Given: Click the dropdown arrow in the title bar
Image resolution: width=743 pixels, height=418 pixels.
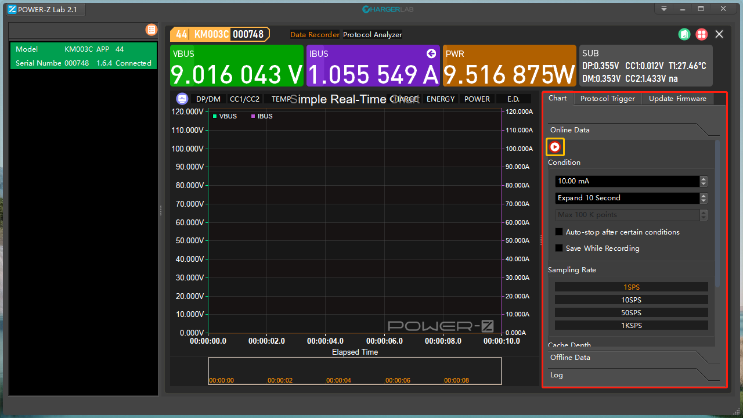Looking at the screenshot, I should point(663,9).
